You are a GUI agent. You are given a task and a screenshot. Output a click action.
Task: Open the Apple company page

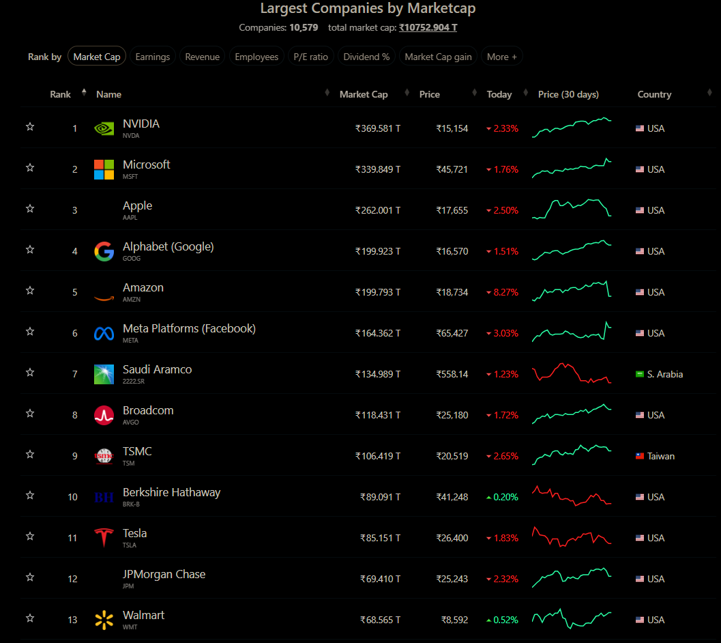point(138,205)
